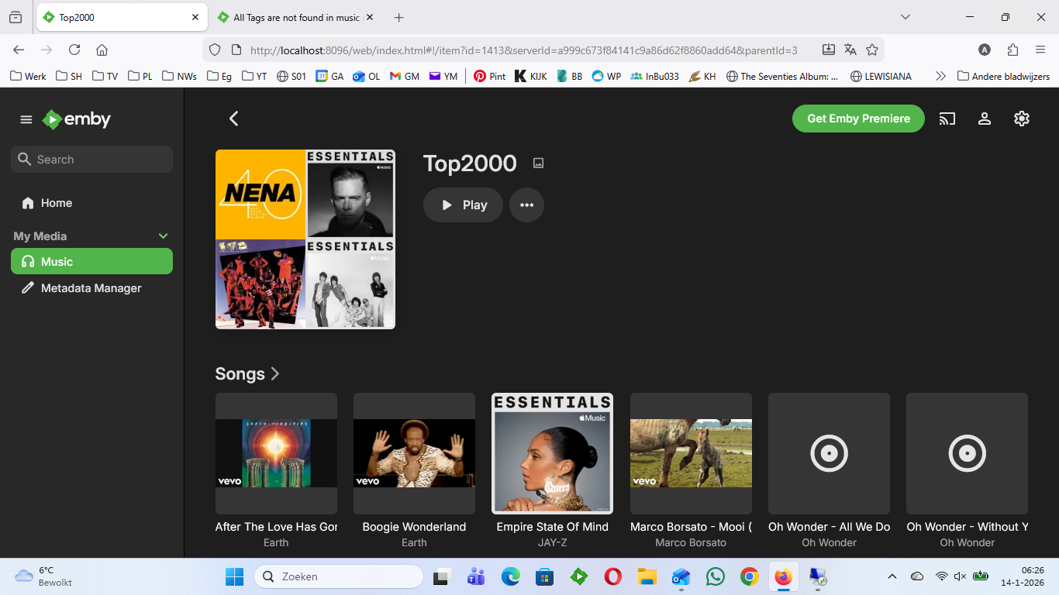The height and width of the screenshot is (595, 1059).
Task: Open the Oh Wonder - All We Do thumbnail
Action: tap(829, 453)
